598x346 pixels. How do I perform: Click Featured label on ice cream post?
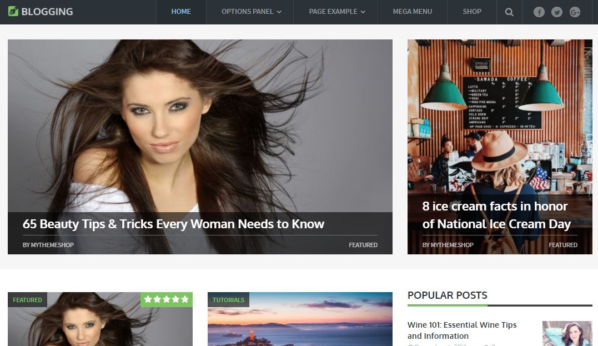(x=562, y=245)
